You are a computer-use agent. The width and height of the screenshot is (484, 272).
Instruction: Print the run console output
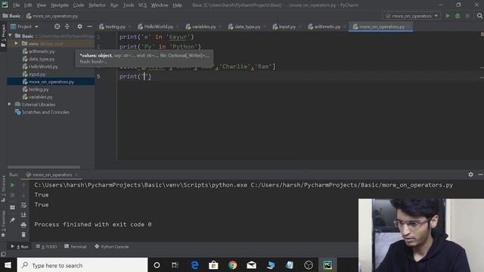point(23,225)
